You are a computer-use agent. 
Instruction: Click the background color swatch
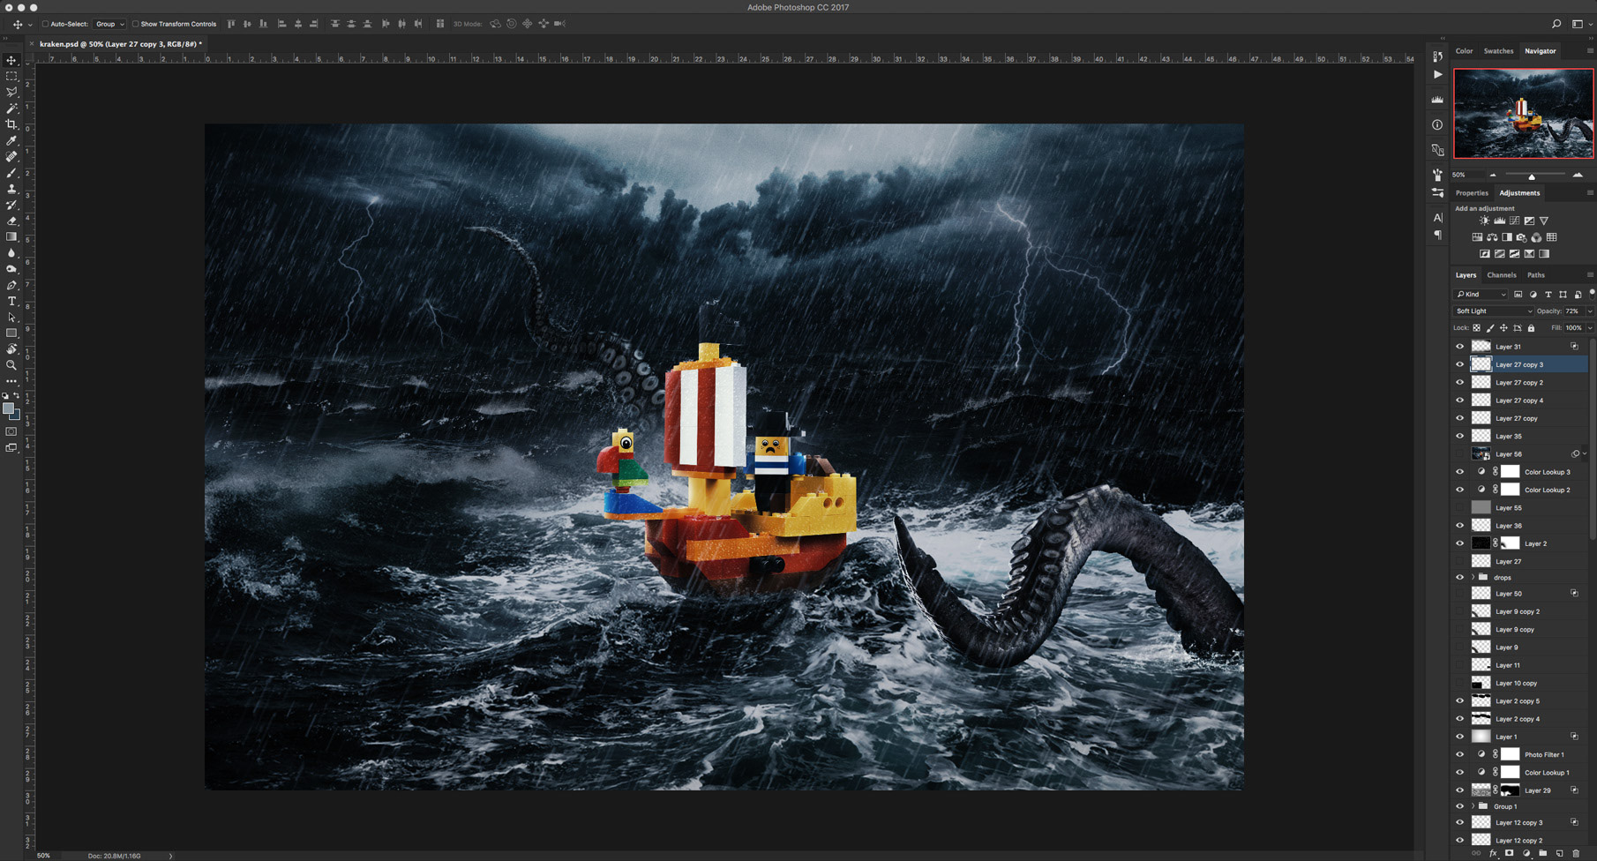pos(16,415)
